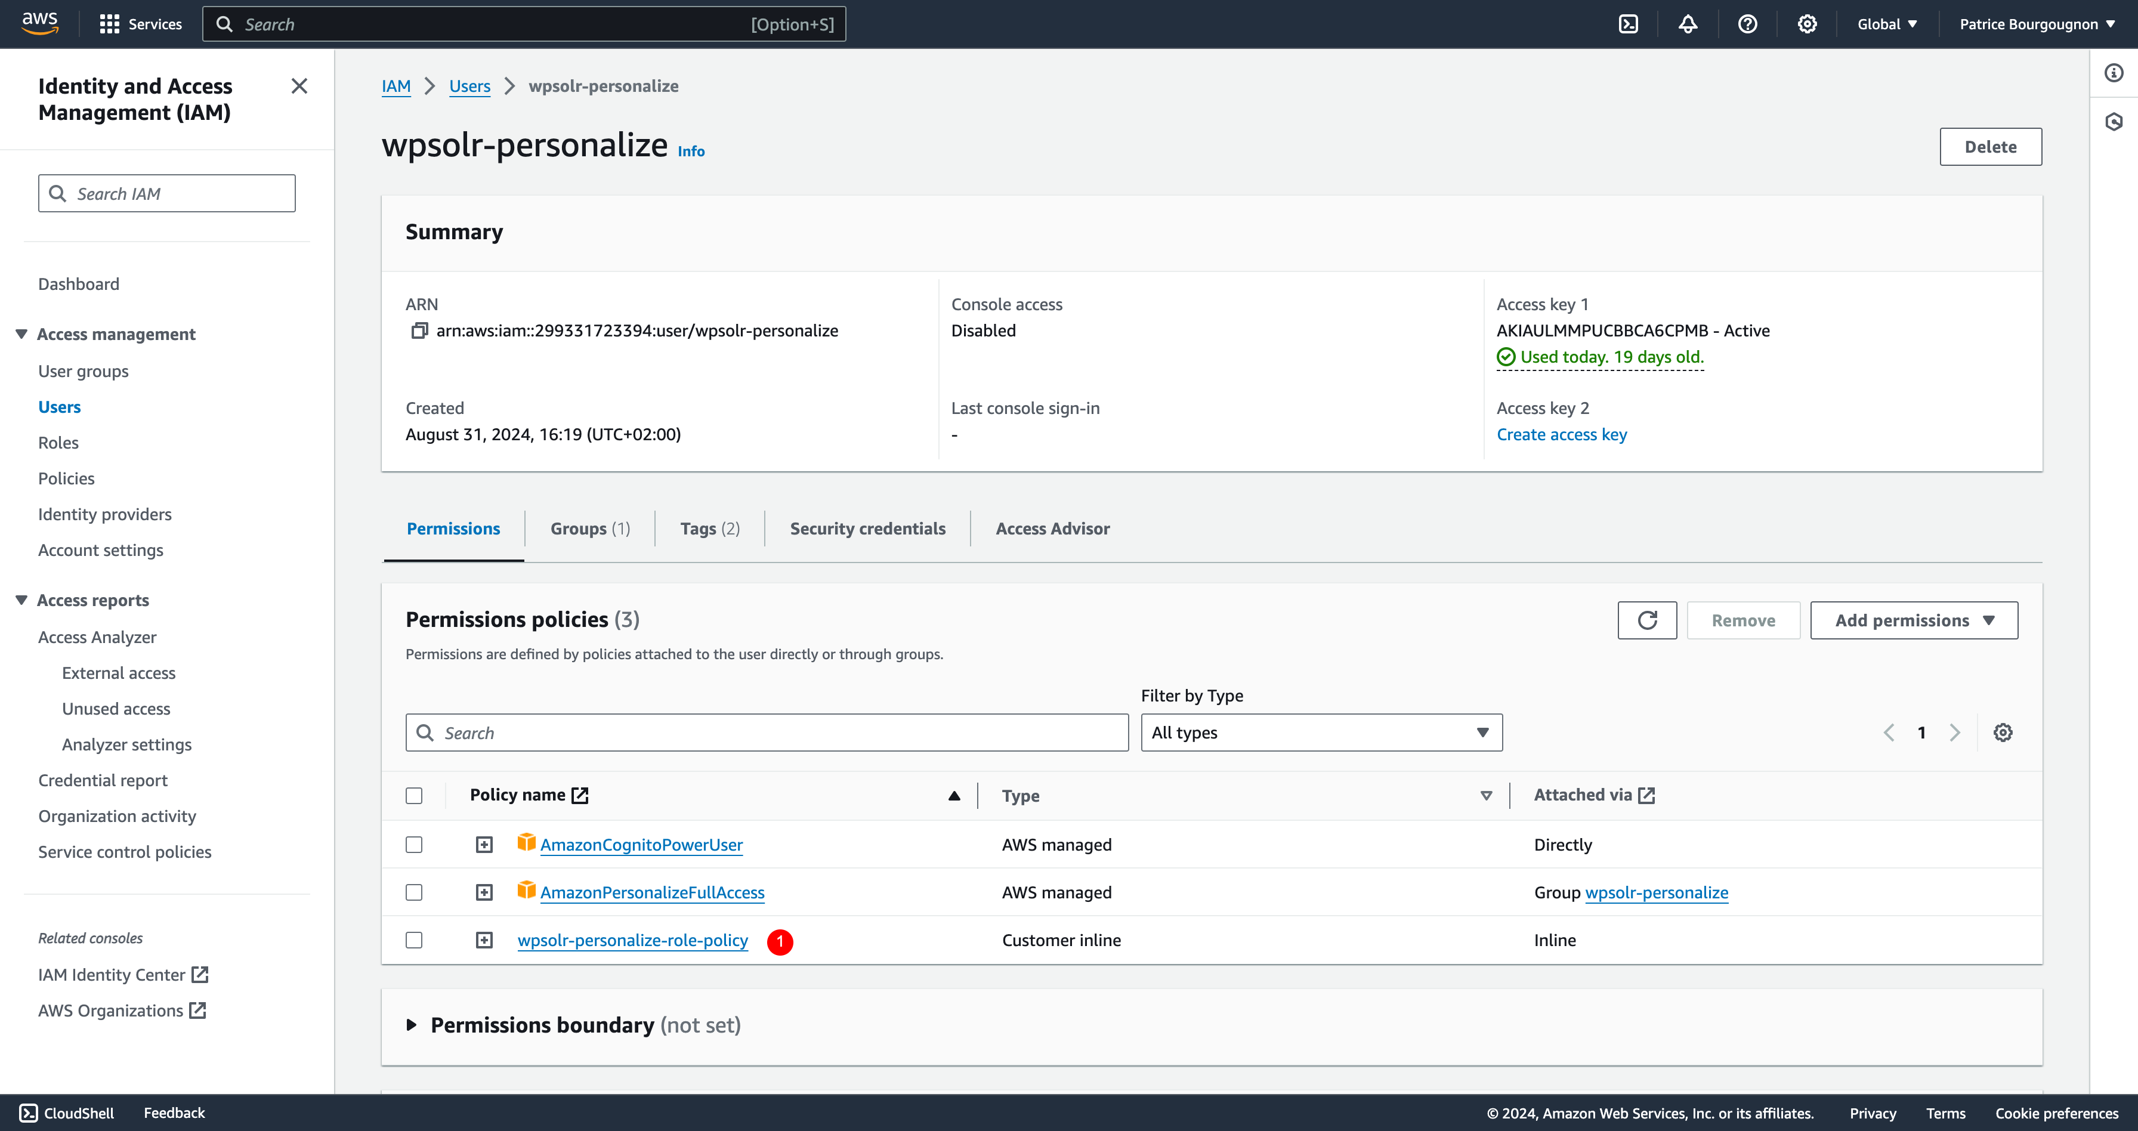Go to Users breadcrumb link
This screenshot has width=2138, height=1131.
pyautogui.click(x=469, y=86)
